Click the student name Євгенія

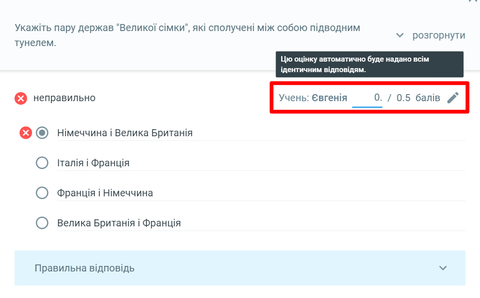pyautogui.click(x=329, y=98)
